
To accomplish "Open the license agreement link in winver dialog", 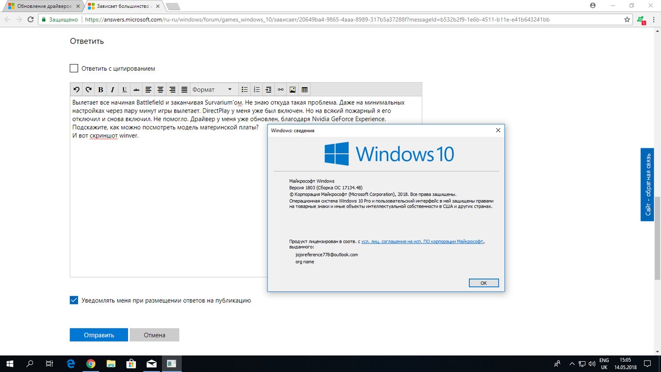I will tap(422, 241).
